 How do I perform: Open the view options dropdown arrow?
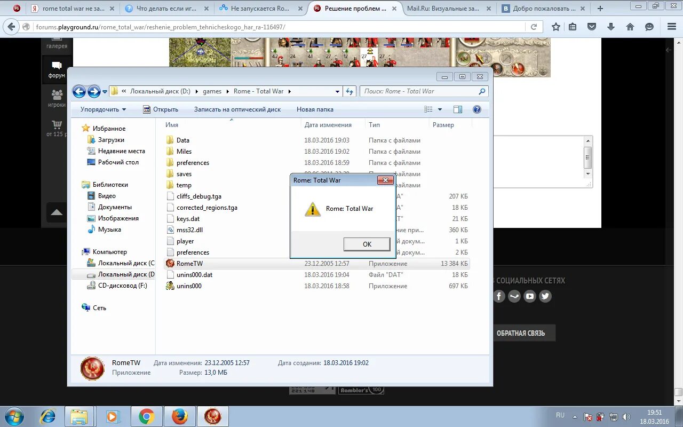(x=440, y=109)
